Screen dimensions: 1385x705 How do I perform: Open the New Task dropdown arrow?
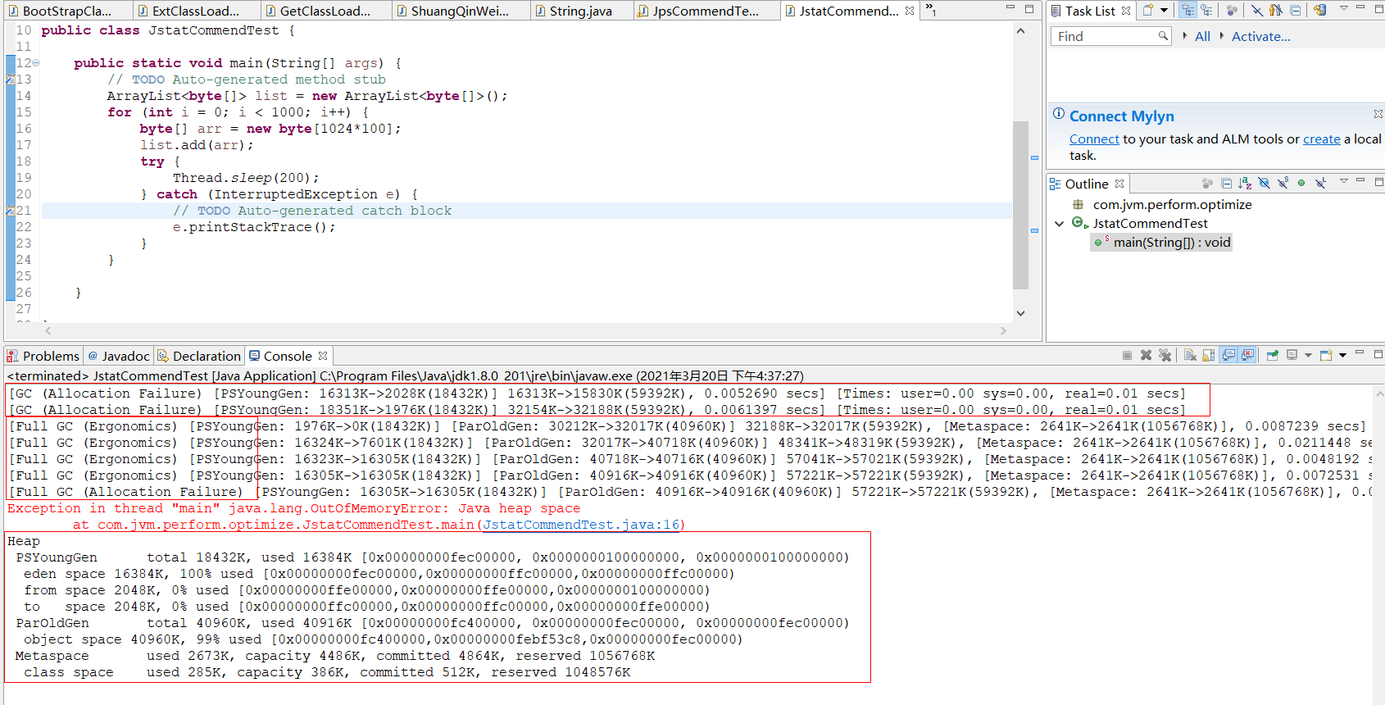click(x=1164, y=11)
